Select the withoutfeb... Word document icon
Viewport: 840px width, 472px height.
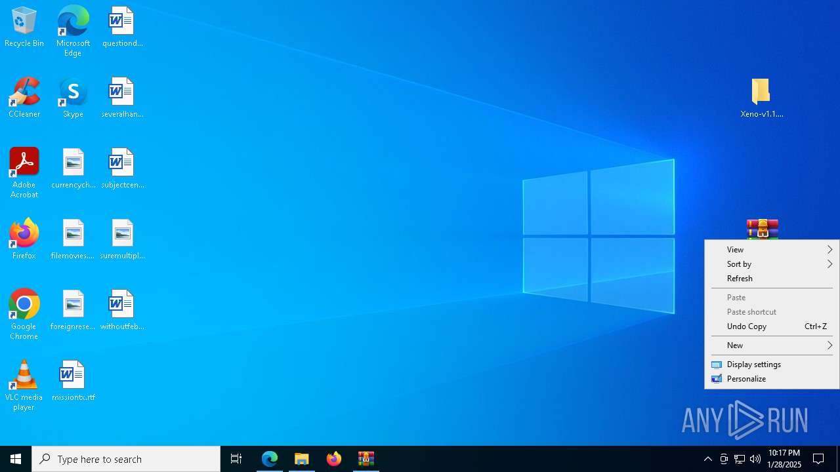[x=122, y=311]
